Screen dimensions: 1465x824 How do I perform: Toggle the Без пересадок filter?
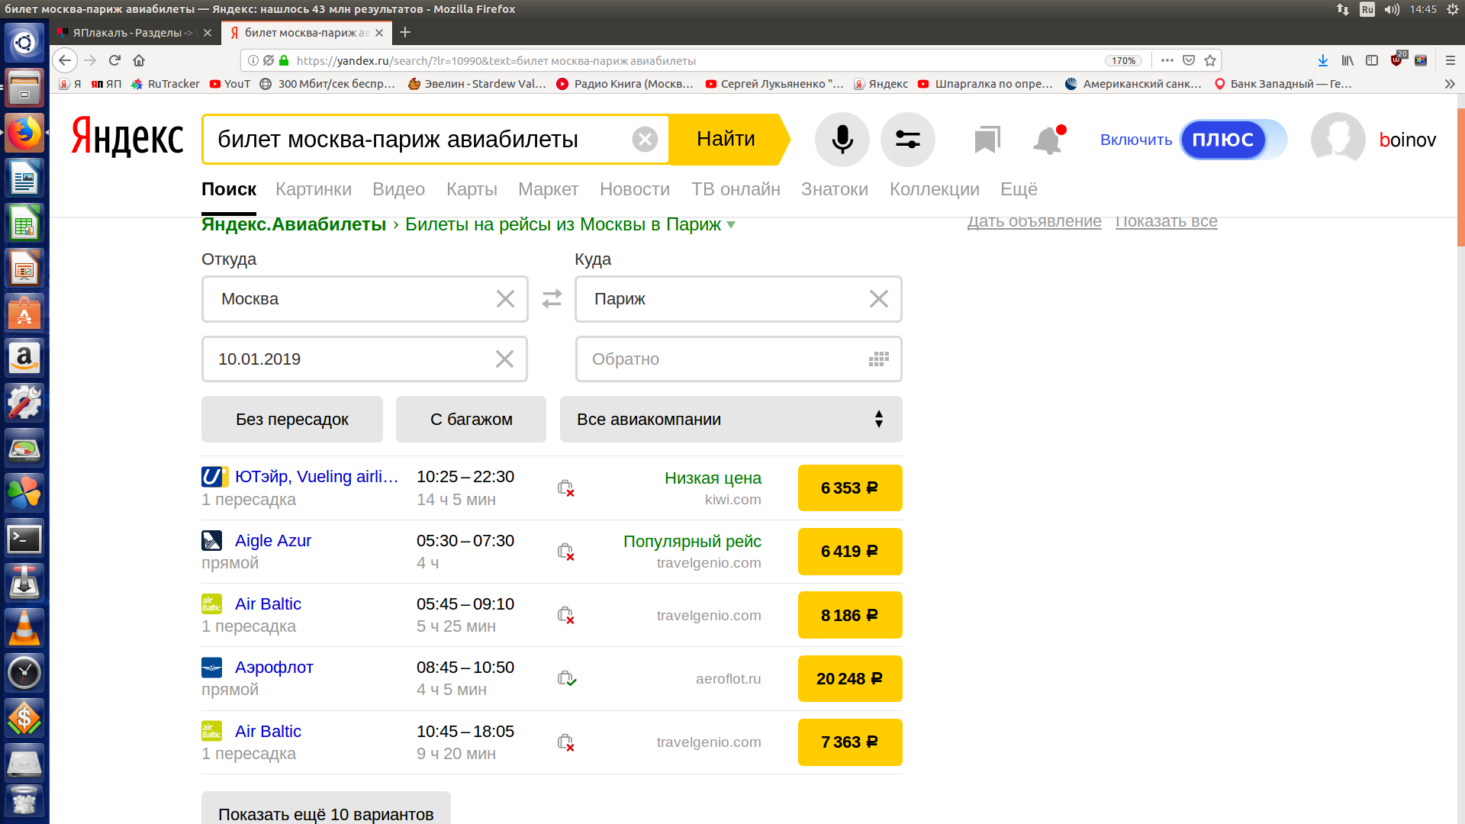(x=292, y=419)
